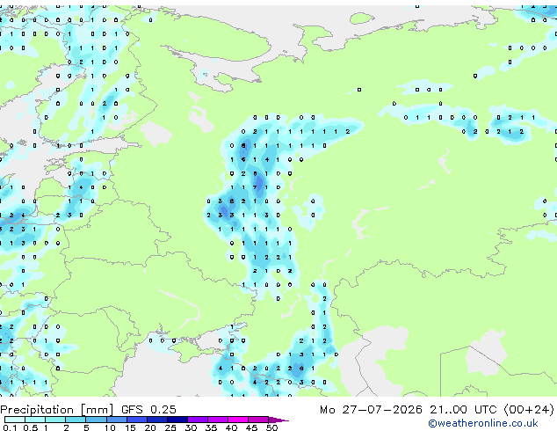This screenshot has height=431, width=557.
Task: Click the '21..00 UTC' time label
Action: 463,410
